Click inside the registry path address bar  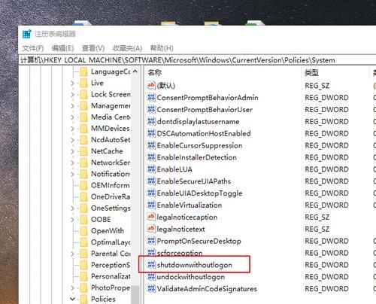(198, 60)
